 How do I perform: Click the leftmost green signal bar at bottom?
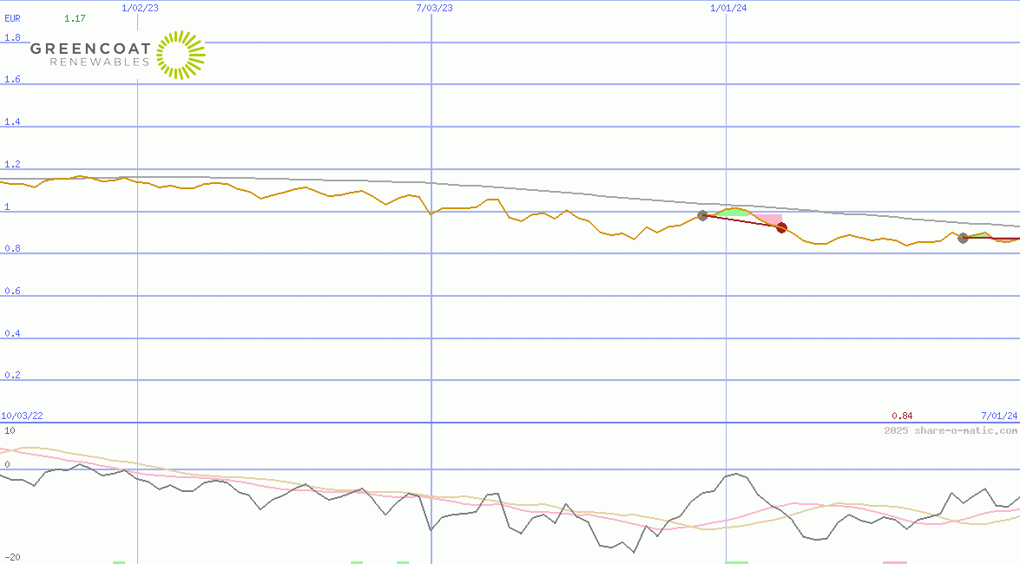[x=119, y=561]
